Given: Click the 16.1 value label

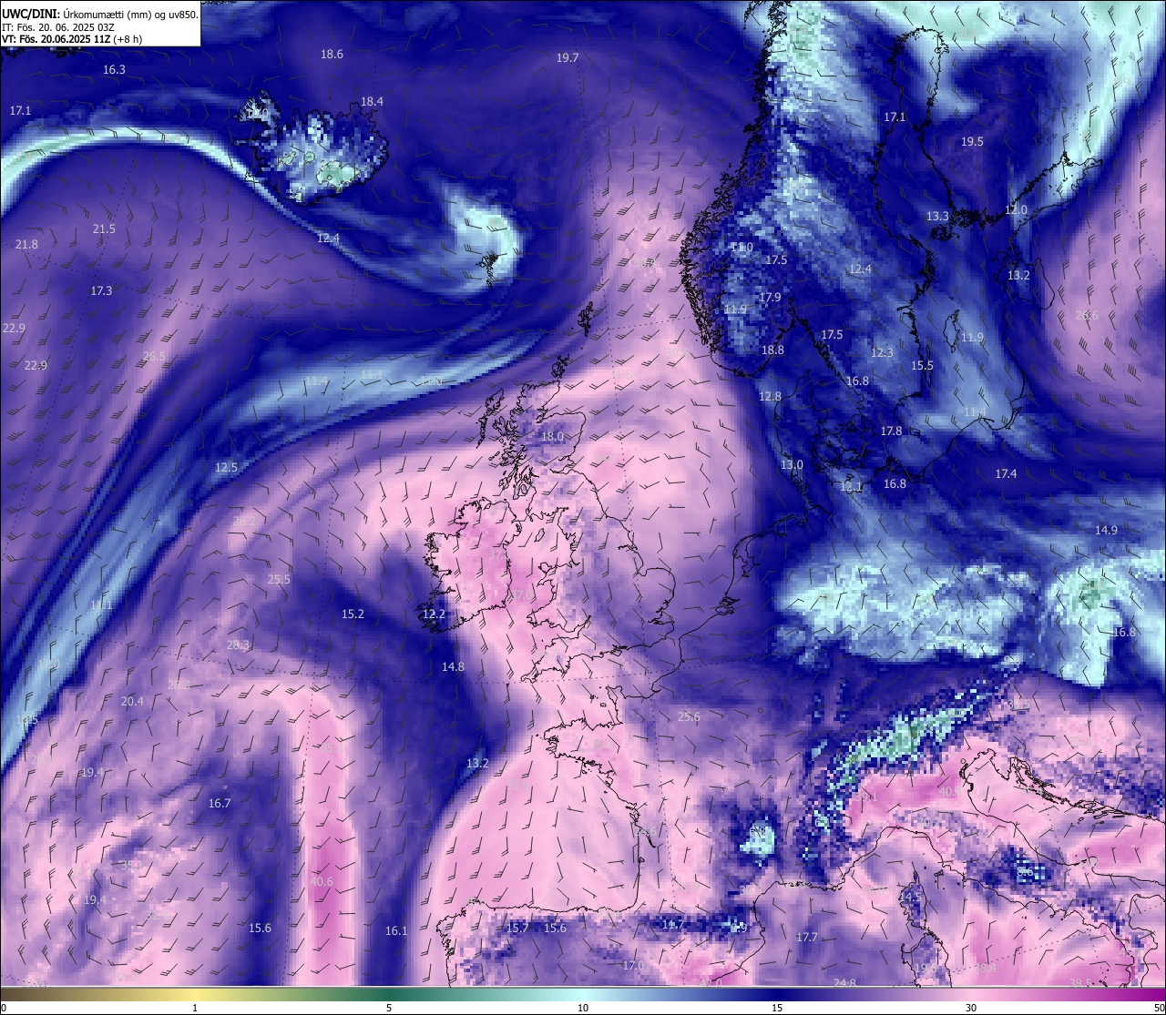Looking at the screenshot, I should coord(396,931).
